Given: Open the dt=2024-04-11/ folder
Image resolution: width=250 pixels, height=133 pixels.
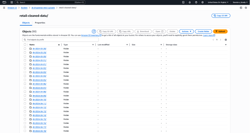Looking at the screenshot, I should 39,104.
